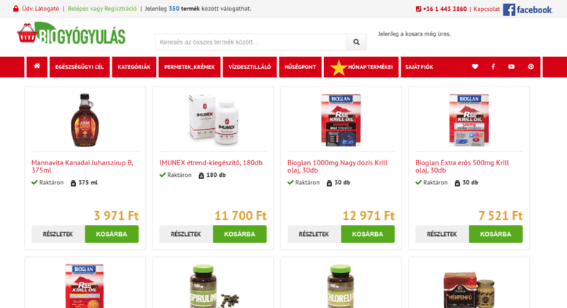Open the YouTube icon in navbar

tap(511, 67)
